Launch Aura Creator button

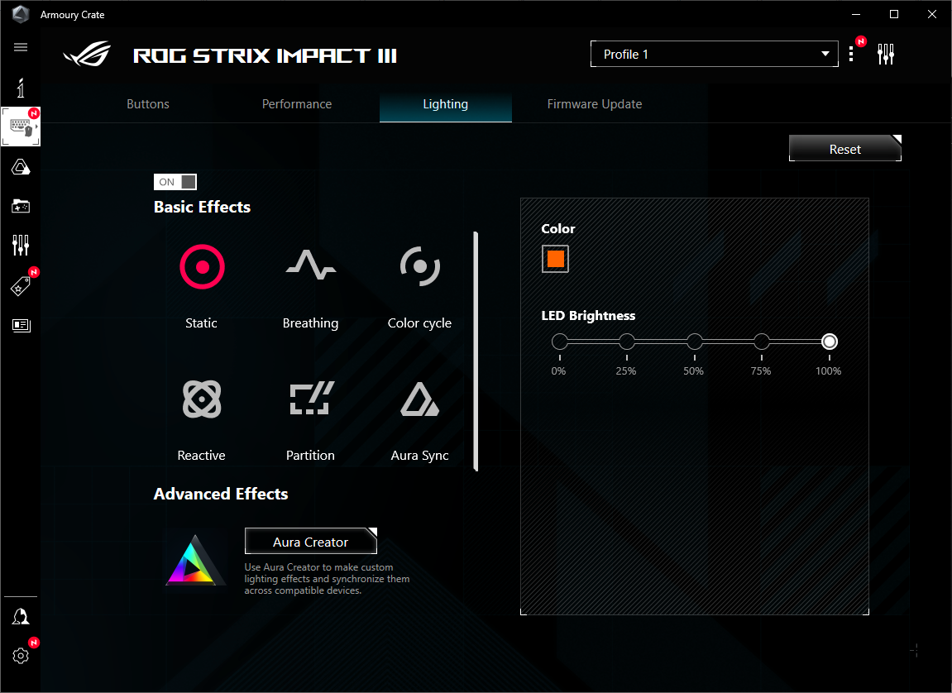click(x=311, y=542)
